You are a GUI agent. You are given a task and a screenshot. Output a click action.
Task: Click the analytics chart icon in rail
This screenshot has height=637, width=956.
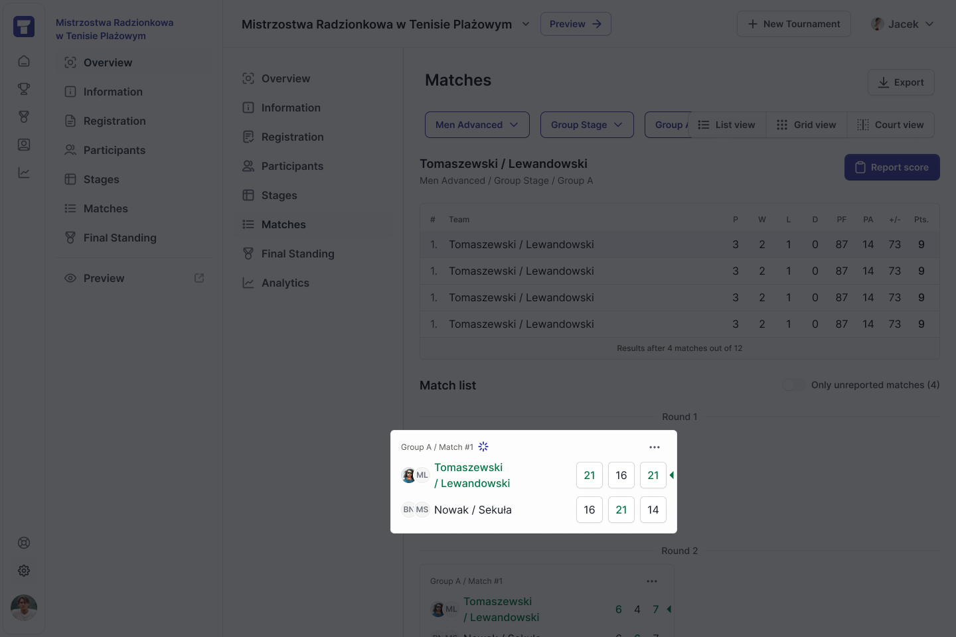pyautogui.click(x=24, y=173)
